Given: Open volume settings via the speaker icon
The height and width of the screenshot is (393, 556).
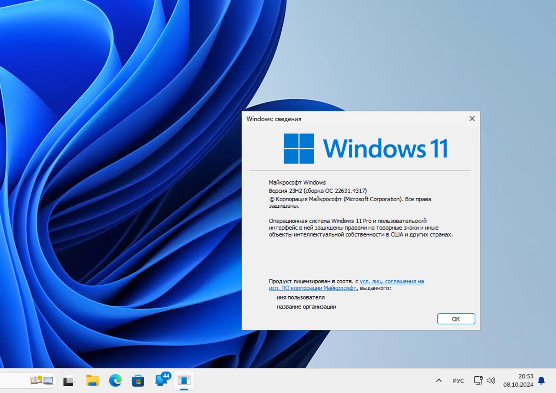Looking at the screenshot, I should pyautogui.click(x=491, y=380).
